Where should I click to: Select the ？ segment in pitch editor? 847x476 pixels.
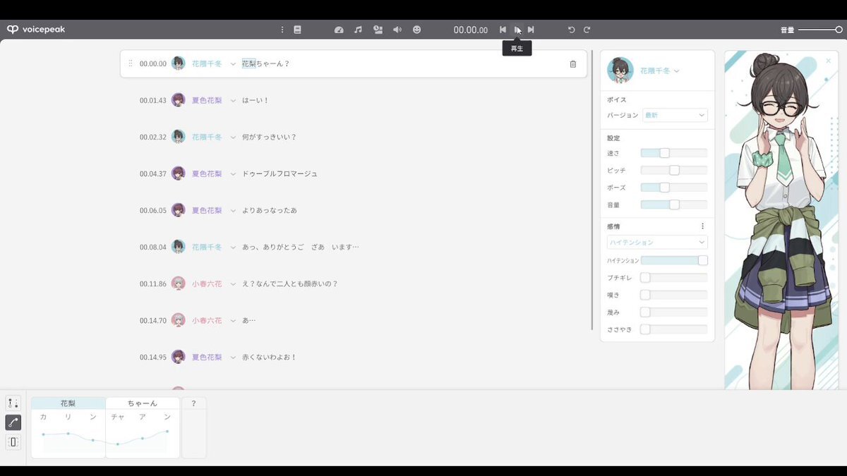(x=194, y=403)
